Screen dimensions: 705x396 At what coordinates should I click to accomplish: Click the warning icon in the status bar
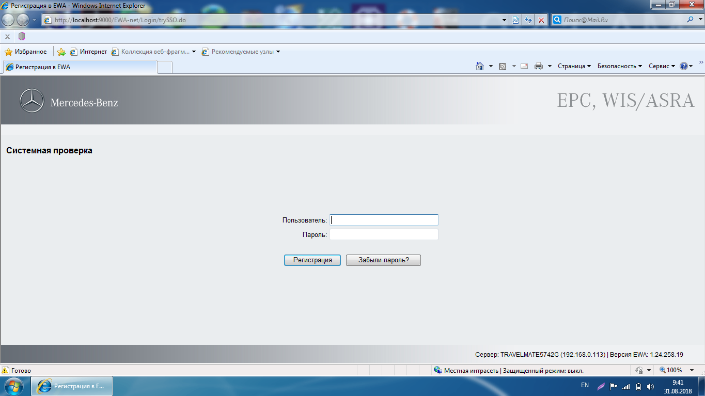pyautogui.click(x=6, y=370)
